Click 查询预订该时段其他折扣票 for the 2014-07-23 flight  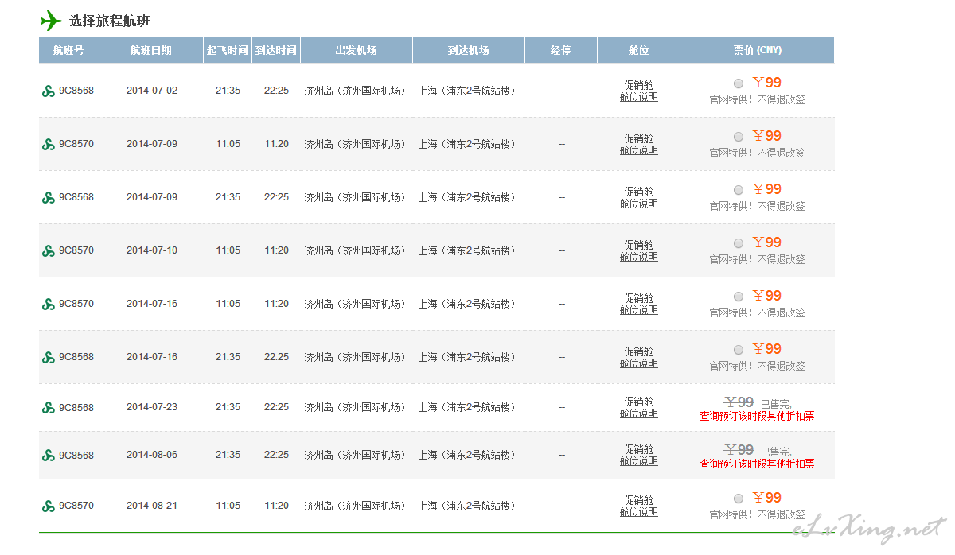coord(757,416)
